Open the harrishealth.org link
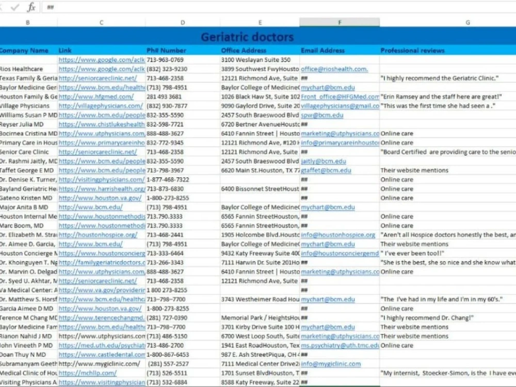The image size is (516, 387). click(x=102, y=189)
